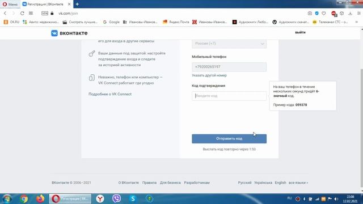
Task: Close the ВКонтакте registration tab
Action: click(69, 4)
